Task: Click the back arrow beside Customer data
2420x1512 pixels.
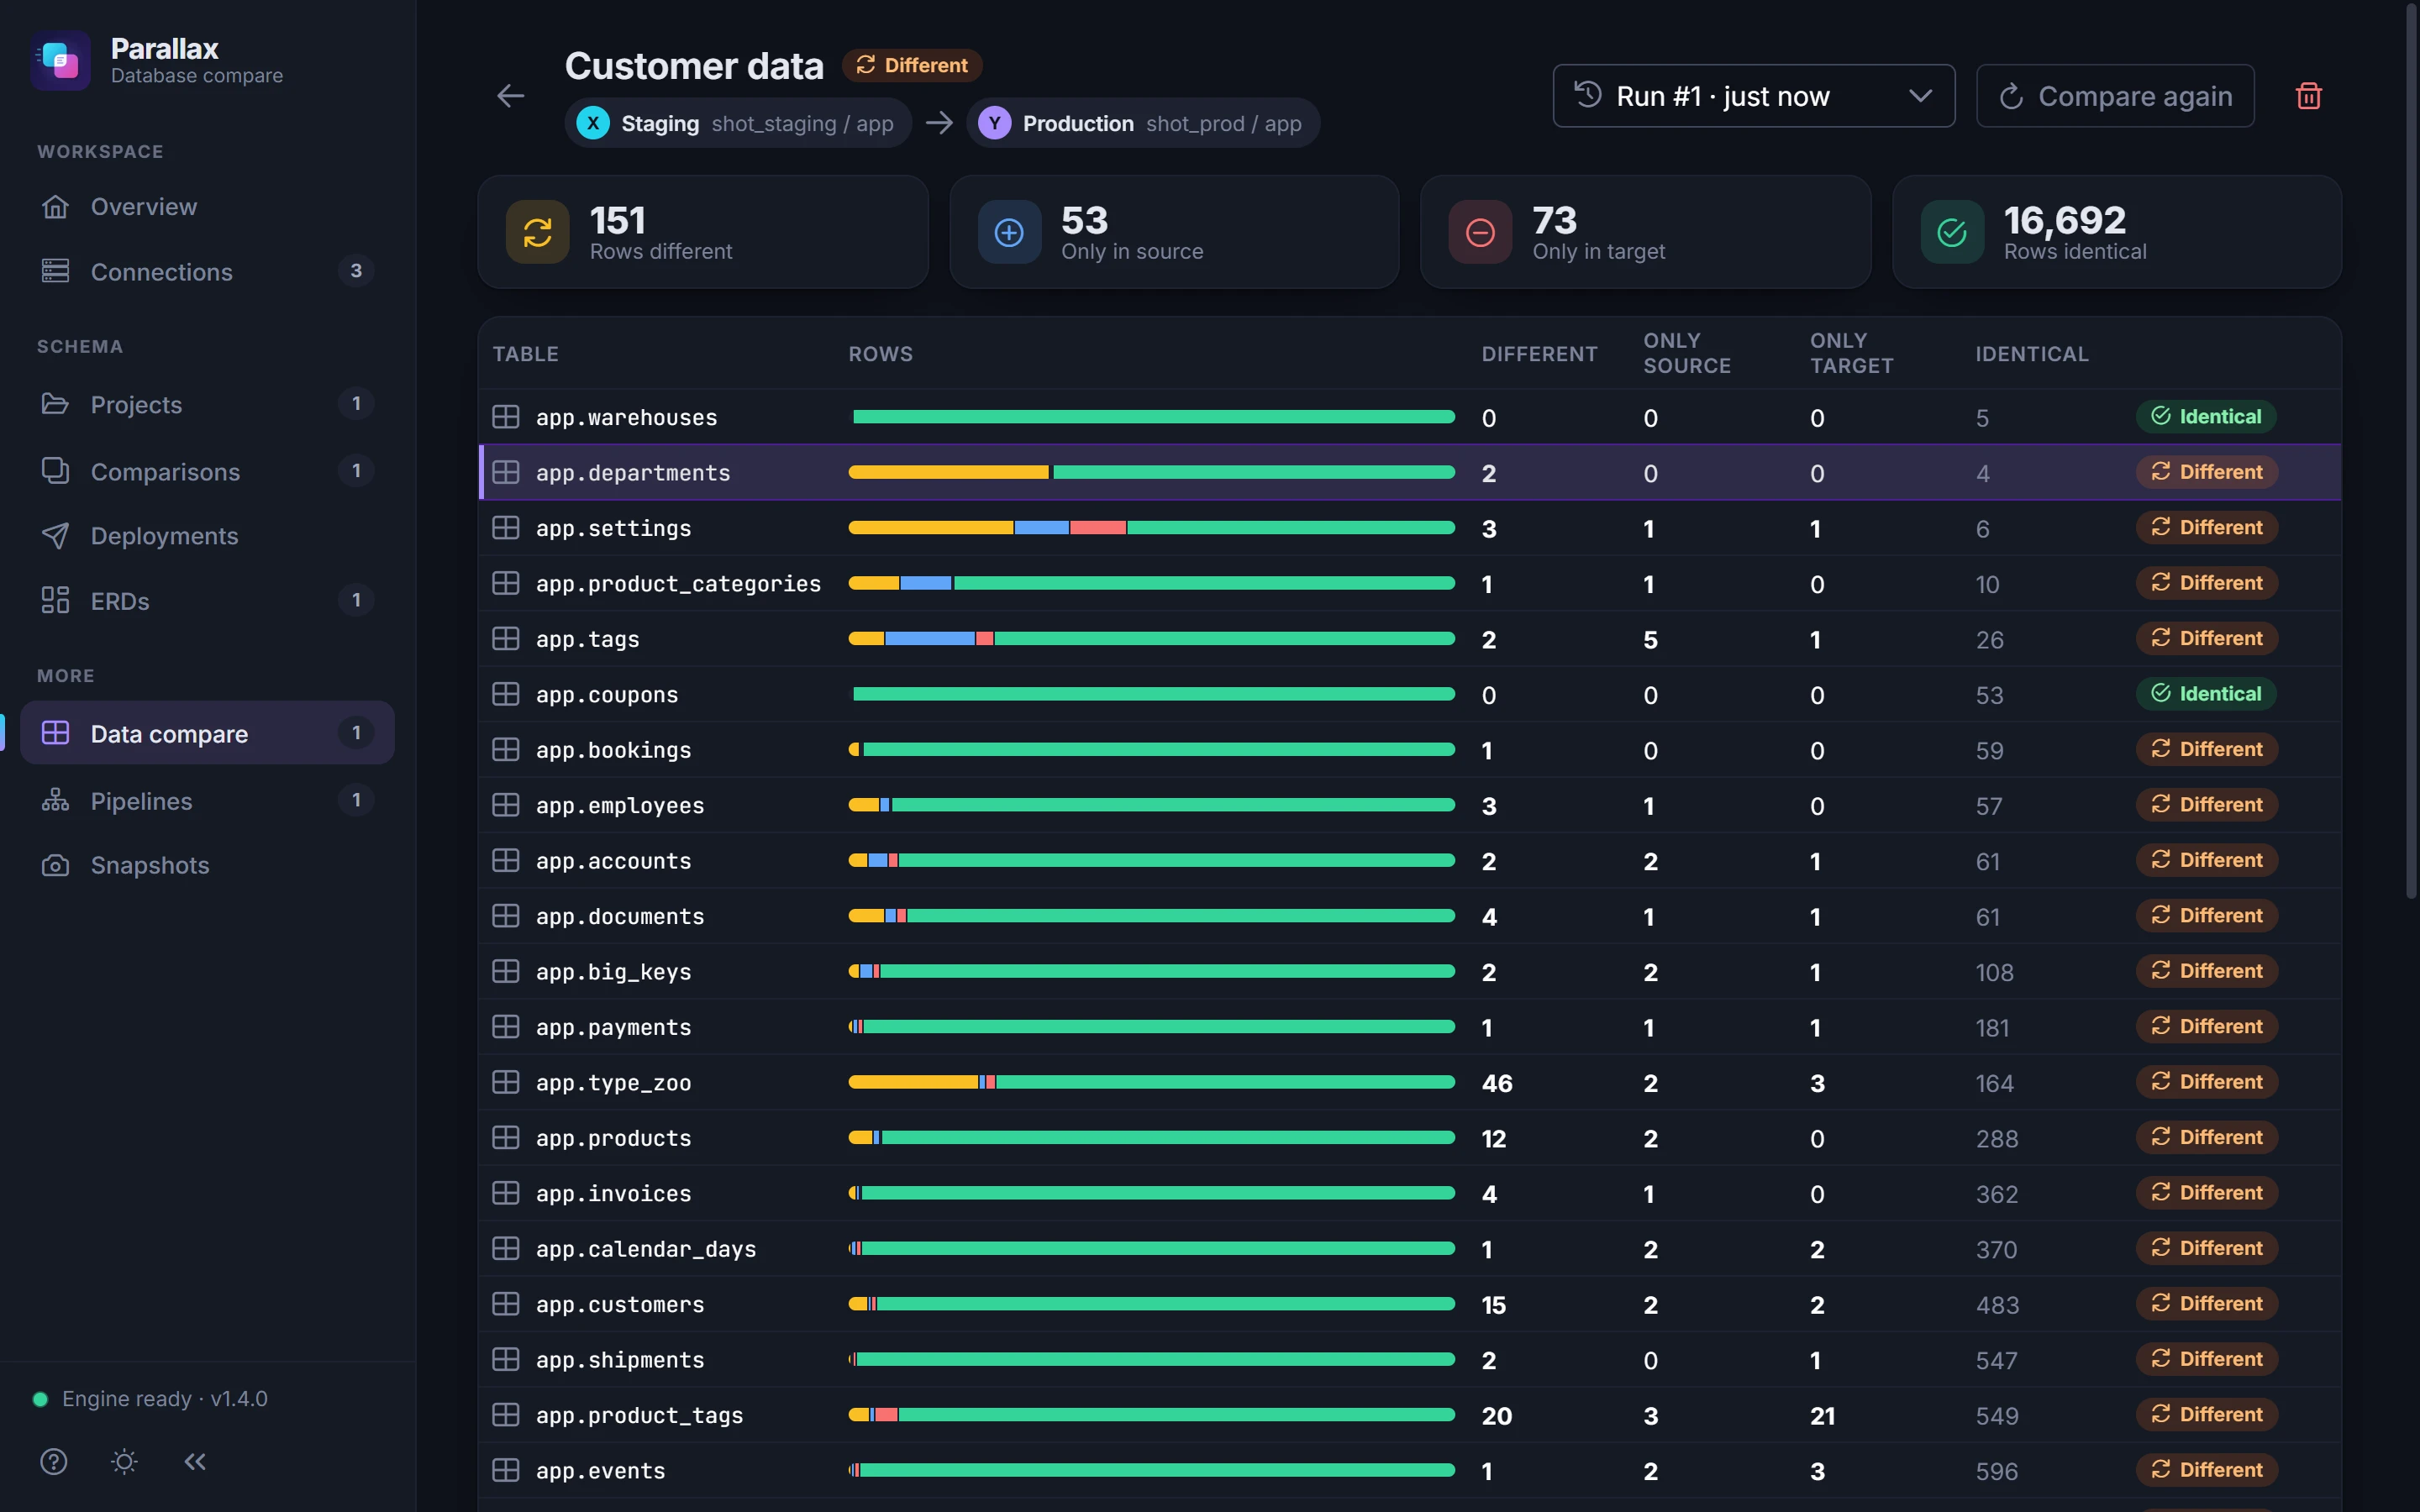Action: 511,96
